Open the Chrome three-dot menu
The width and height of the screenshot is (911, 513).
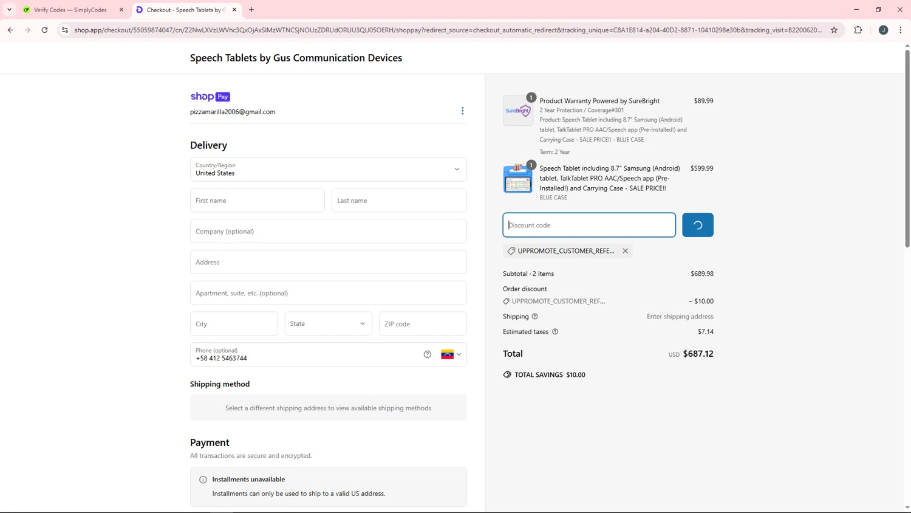point(900,30)
